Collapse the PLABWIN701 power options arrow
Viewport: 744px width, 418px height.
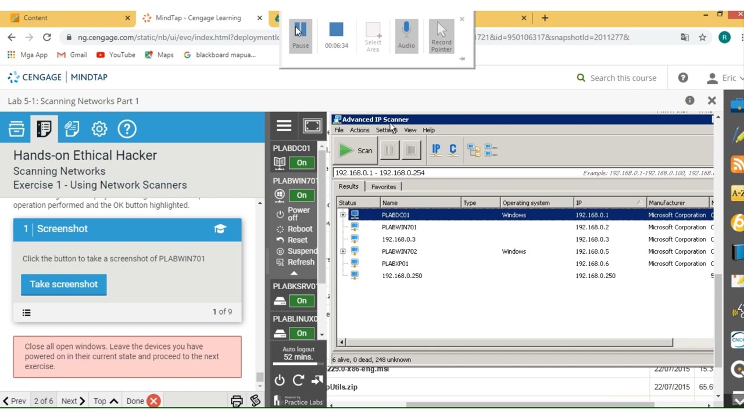tap(294, 273)
